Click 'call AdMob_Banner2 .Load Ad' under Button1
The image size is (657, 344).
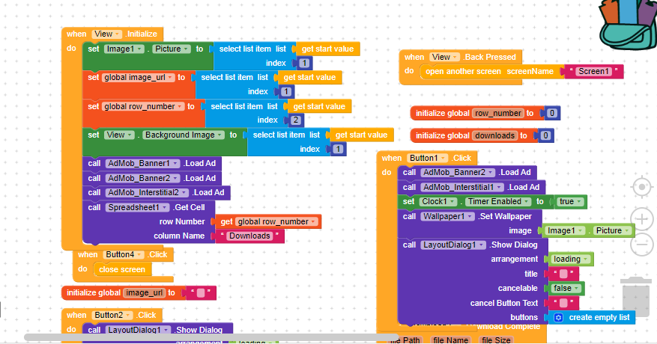467,173
